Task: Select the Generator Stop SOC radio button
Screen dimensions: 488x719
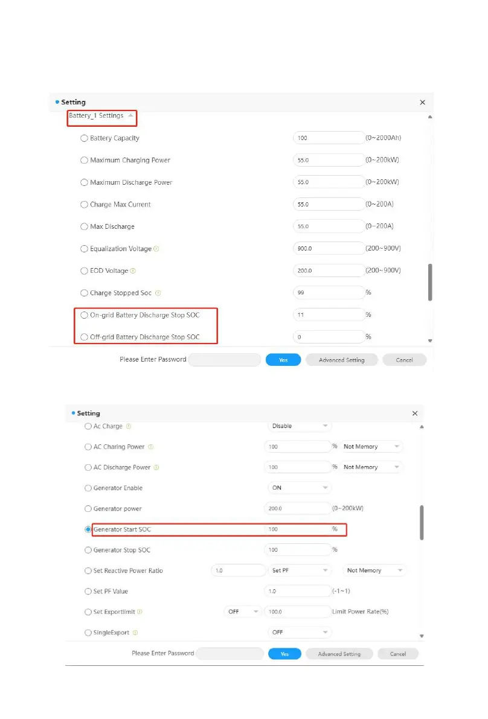Action: [88, 551]
